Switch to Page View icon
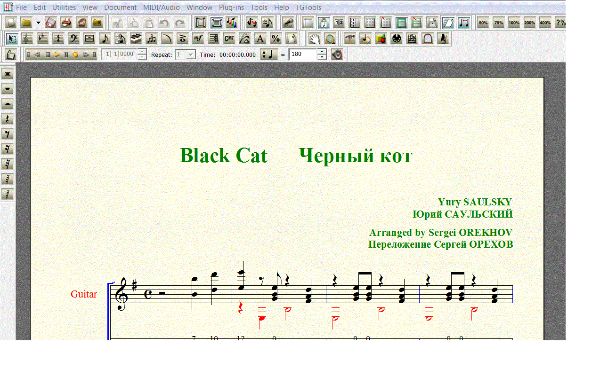This screenshot has width=600, height=384. 217,23
